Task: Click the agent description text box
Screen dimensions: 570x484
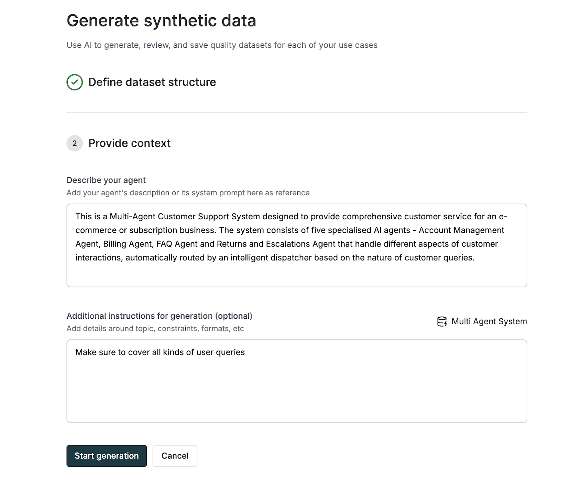Action: pos(296,245)
